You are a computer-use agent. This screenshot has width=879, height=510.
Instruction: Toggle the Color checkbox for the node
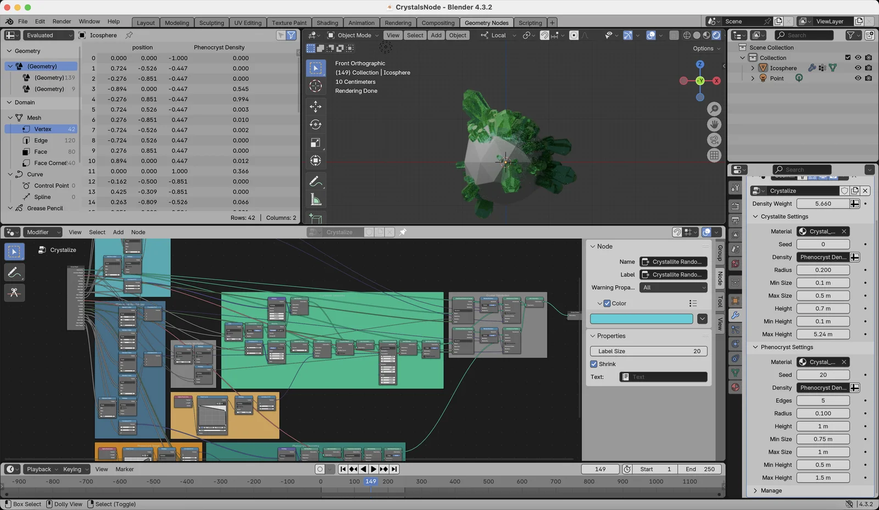607,303
